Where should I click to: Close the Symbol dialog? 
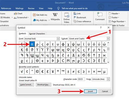[x=108, y=27]
